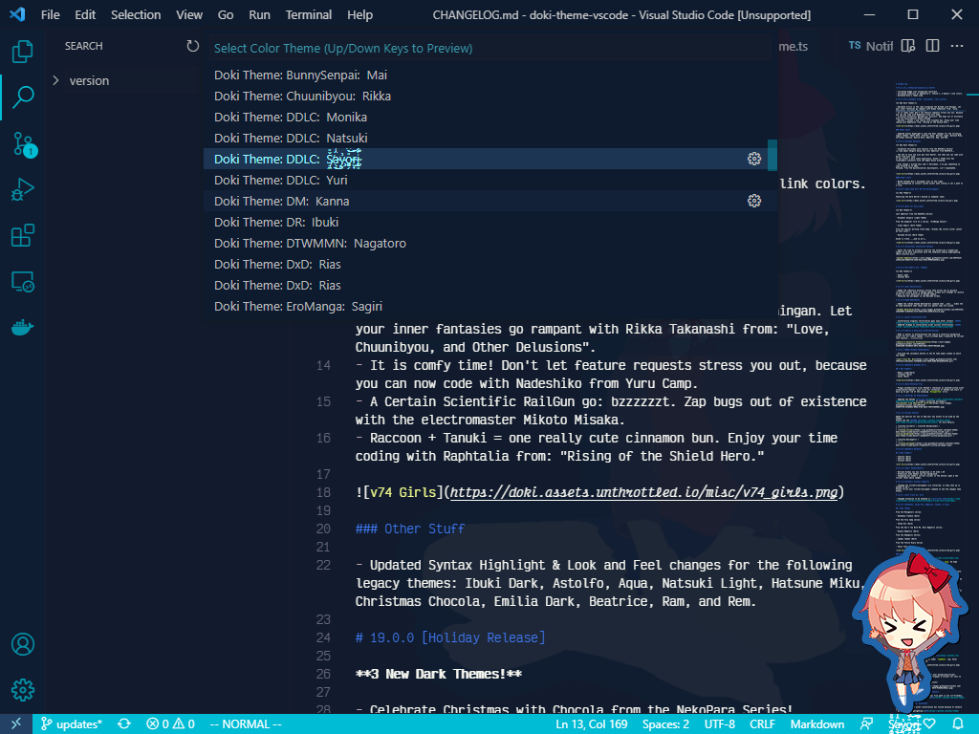979x734 pixels.
Task: Open the Markdown preview to the side
Action: coord(906,45)
